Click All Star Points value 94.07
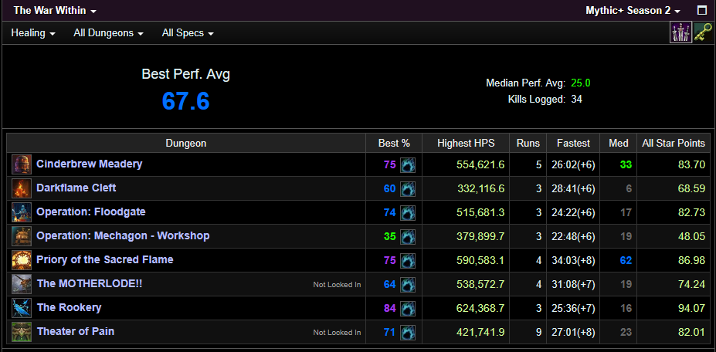Image resolution: width=716 pixels, height=352 pixels. (692, 308)
